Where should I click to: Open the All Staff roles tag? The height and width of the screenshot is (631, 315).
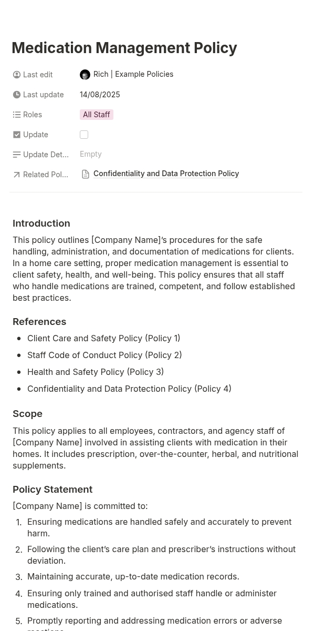(97, 115)
